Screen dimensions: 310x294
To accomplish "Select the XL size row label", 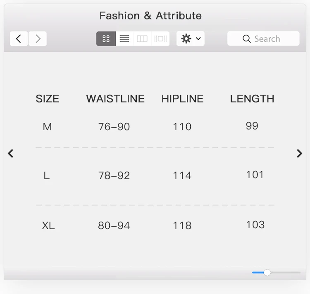I will (48, 226).
